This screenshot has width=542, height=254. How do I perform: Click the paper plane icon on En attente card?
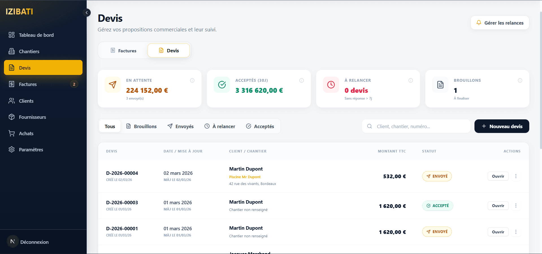point(112,85)
